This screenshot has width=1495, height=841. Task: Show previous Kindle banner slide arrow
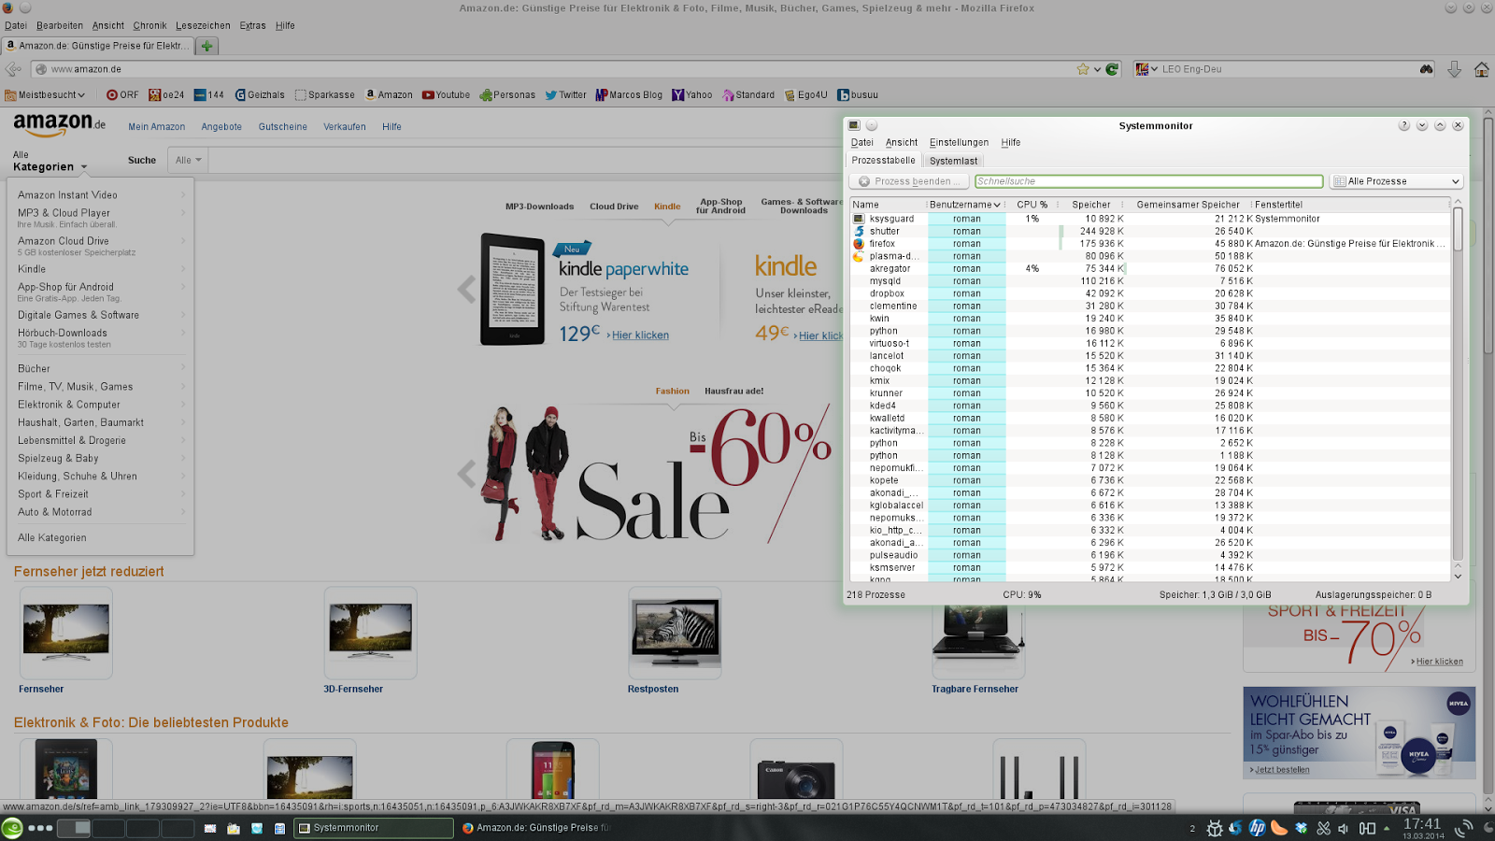[466, 290]
